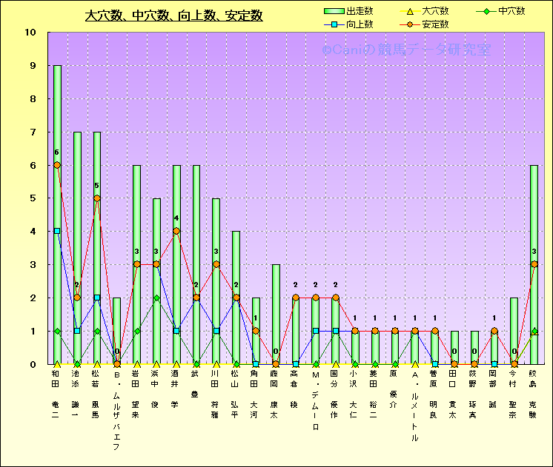Click the 向上数 cyan square legend marker
This screenshot has width=553, height=467.
[334, 24]
